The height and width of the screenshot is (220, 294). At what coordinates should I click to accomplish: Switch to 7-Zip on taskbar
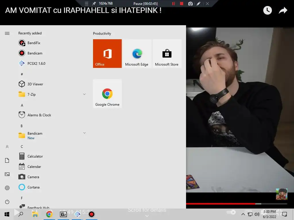[63, 214]
